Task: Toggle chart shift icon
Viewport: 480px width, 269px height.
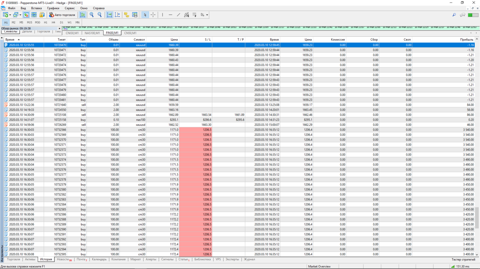Action: (117, 15)
